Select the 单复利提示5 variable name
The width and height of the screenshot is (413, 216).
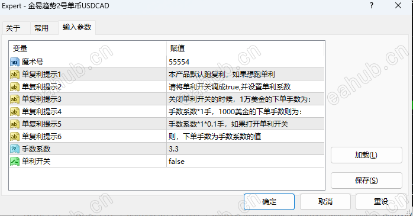click(41, 124)
